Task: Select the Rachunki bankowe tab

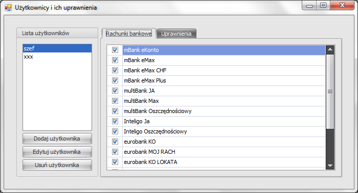Action: [129, 34]
